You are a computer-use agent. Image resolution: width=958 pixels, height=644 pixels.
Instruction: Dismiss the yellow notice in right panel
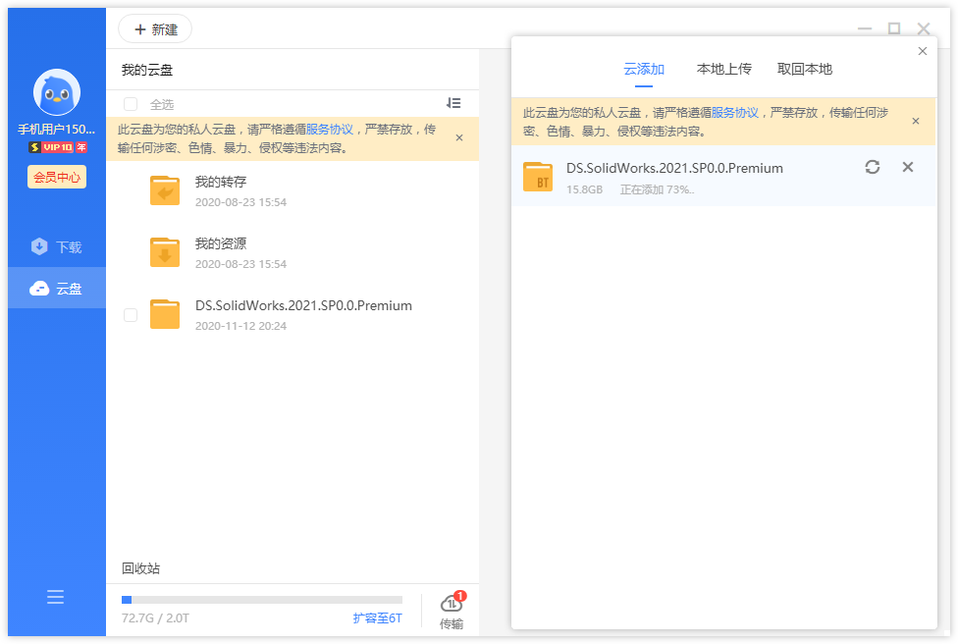[916, 122]
